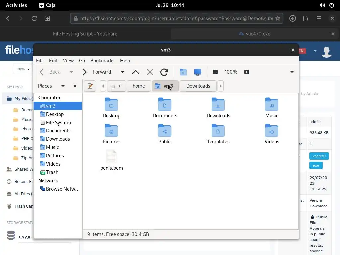Image resolution: width=340 pixels, height=255 pixels.
Task: Open clock showing Jul 29 10:44
Action: point(170,5)
